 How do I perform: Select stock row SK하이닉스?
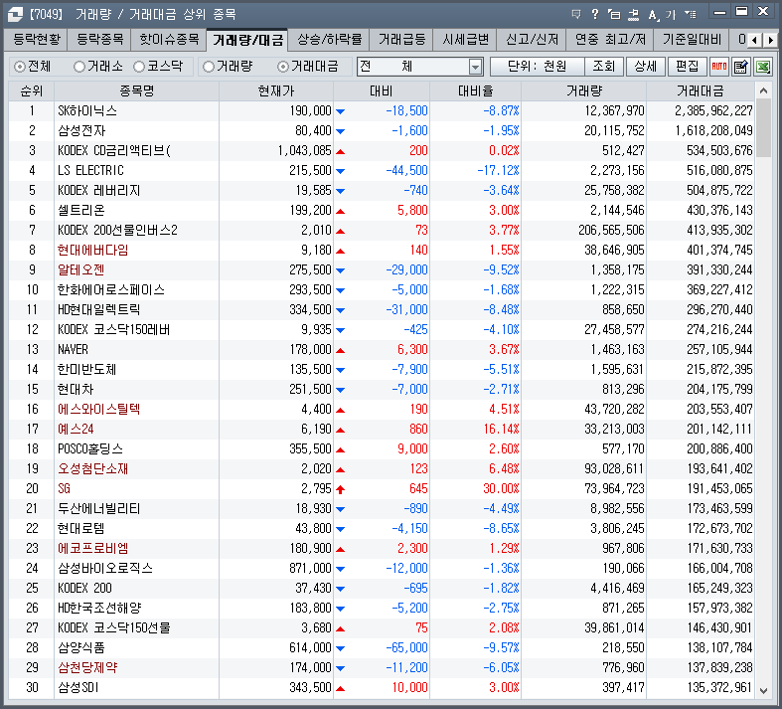point(381,110)
